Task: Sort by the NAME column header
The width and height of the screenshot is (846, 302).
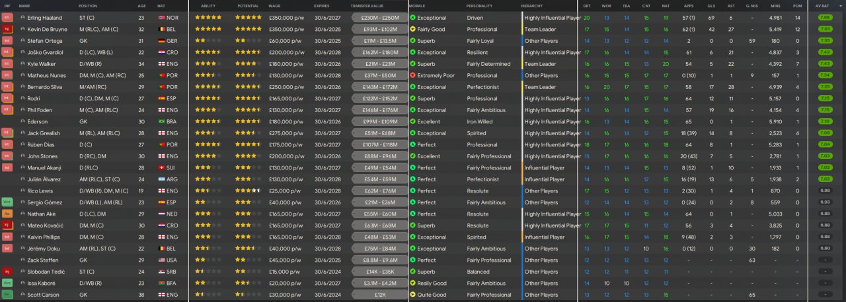Action: pyautogui.click(x=24, y=5)
